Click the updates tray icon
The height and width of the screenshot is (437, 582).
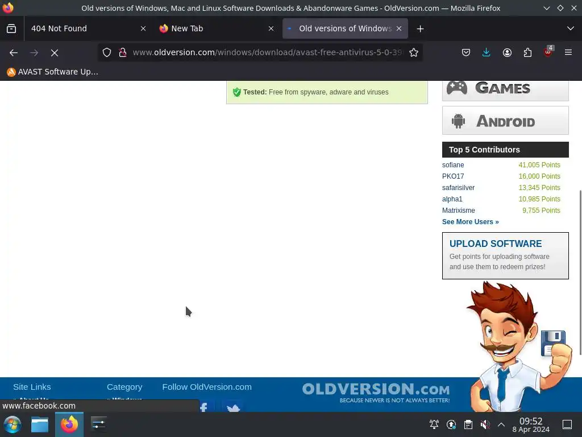click(451, 424)
